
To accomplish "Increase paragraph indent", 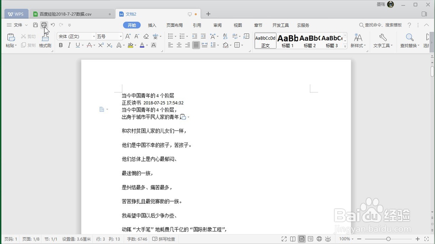I will (x=203, y=36).
